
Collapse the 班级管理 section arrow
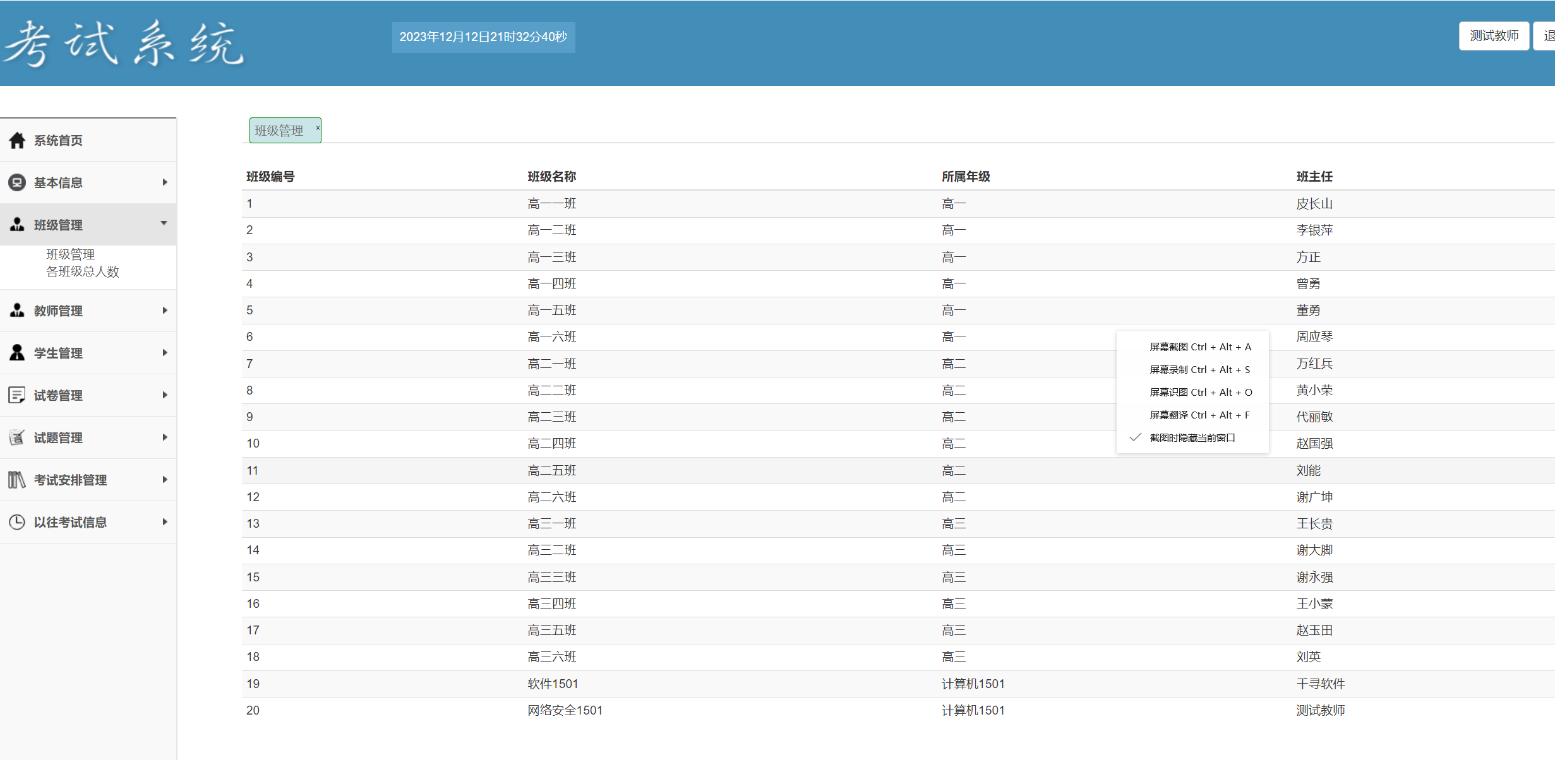pyautogui.click(x=164, y=223)
